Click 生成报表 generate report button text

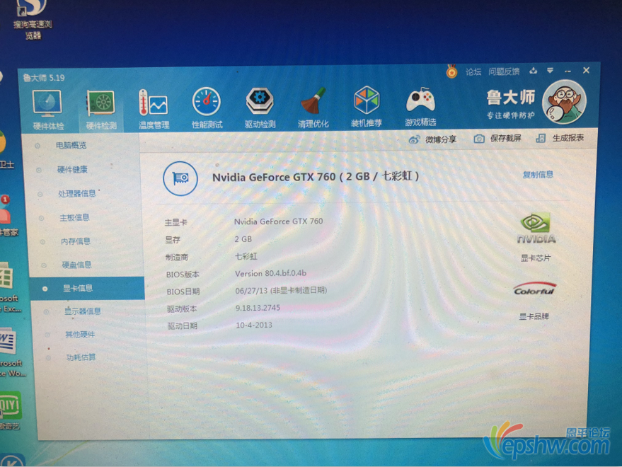pos(568,138)
